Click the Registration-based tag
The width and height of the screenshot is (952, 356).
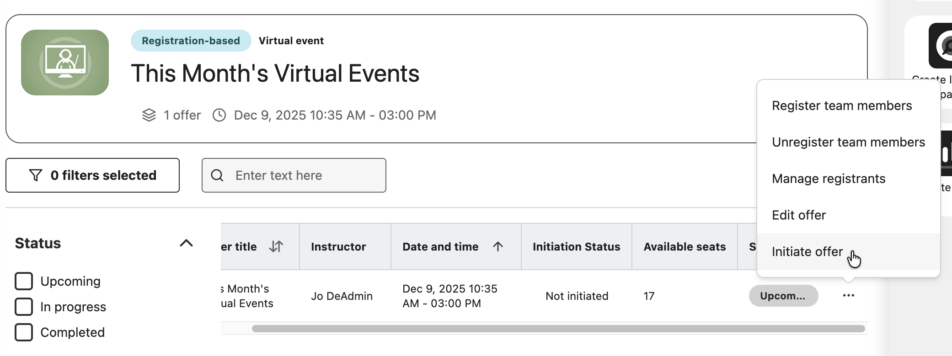click(x=191, y=41)
